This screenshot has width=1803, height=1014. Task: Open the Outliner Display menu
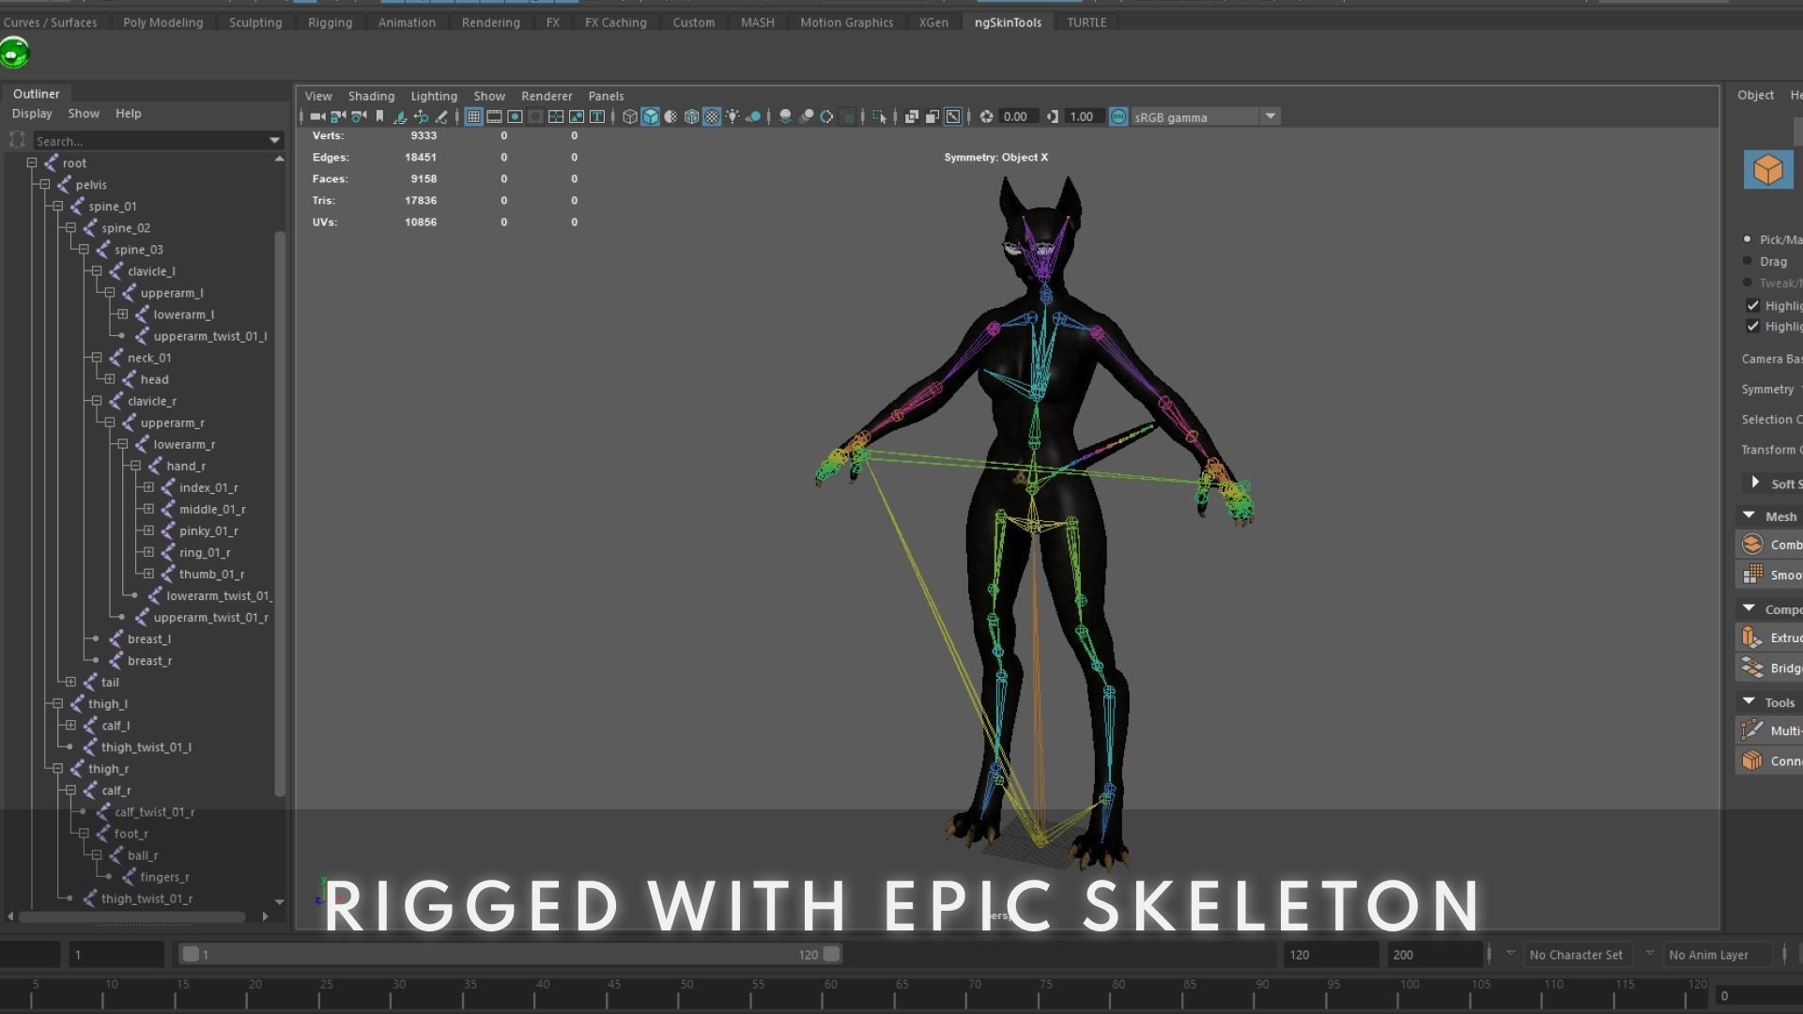(x=32, y=114)
